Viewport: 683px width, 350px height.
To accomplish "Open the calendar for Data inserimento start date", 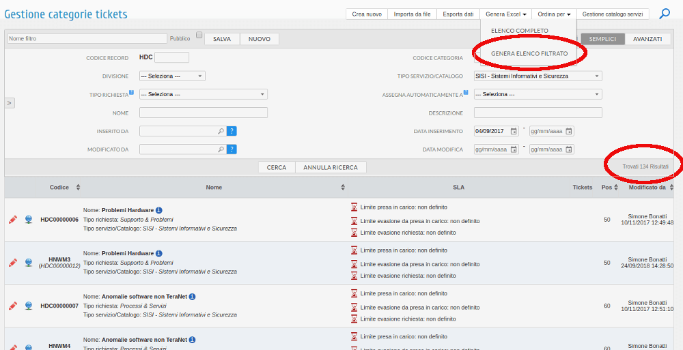I will coord(514,131).
